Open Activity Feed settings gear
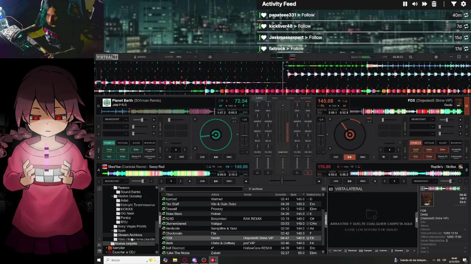The image size is (471, 264). click(464, 4)
